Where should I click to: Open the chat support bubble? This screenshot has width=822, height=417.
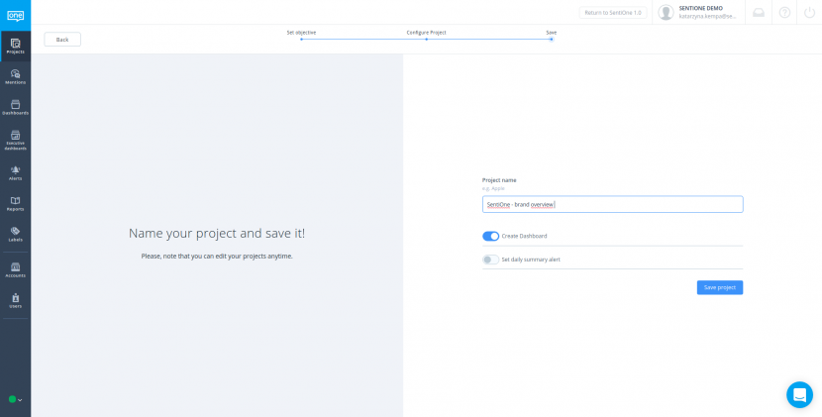point(799,394)
